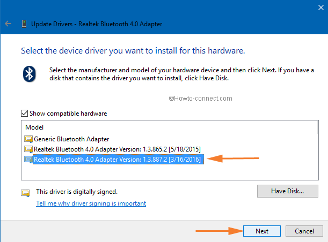This screenshot has height=242, width=328.
Task: Close the Update Drivers window
Action: pos(321,7)
